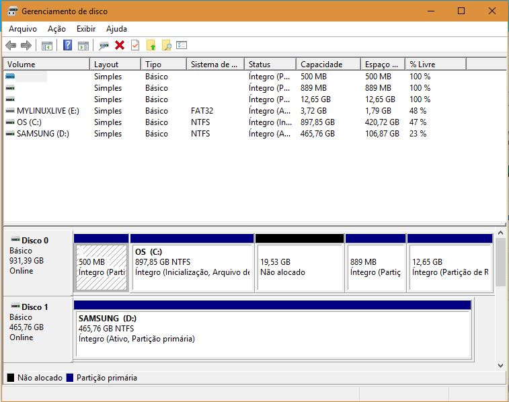Minimize the Gerenciamento de disco window
This screenshot has width=509, height=402.
[431, 11]
